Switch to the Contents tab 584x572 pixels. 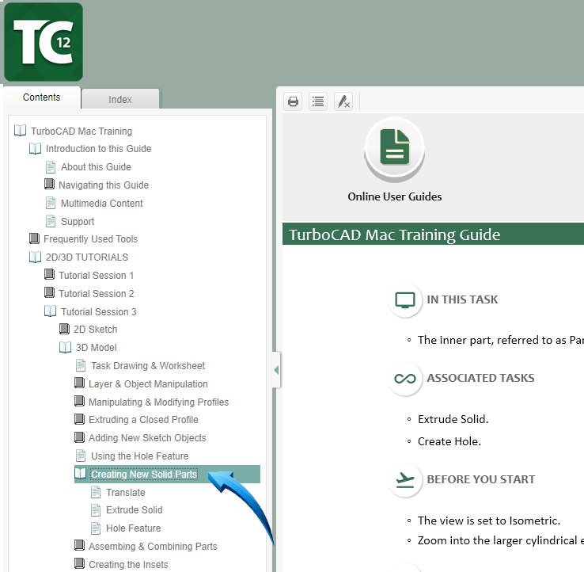(41, 97)
